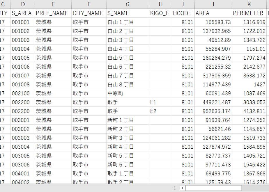269x192 pixels.
Task: Select the cell 新町１丁目
Action: tap(128, 120)
